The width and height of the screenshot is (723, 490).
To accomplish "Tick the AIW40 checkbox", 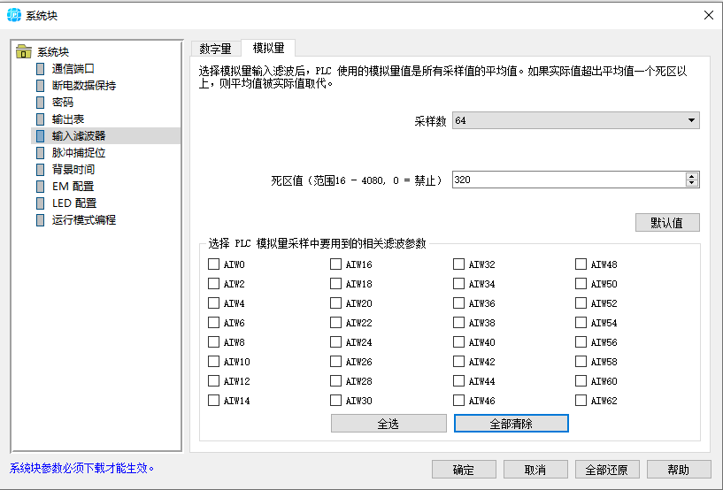I will pyautogui.click(x=458, y=342).
